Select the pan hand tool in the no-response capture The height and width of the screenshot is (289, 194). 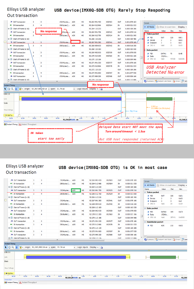pos(9,89)
